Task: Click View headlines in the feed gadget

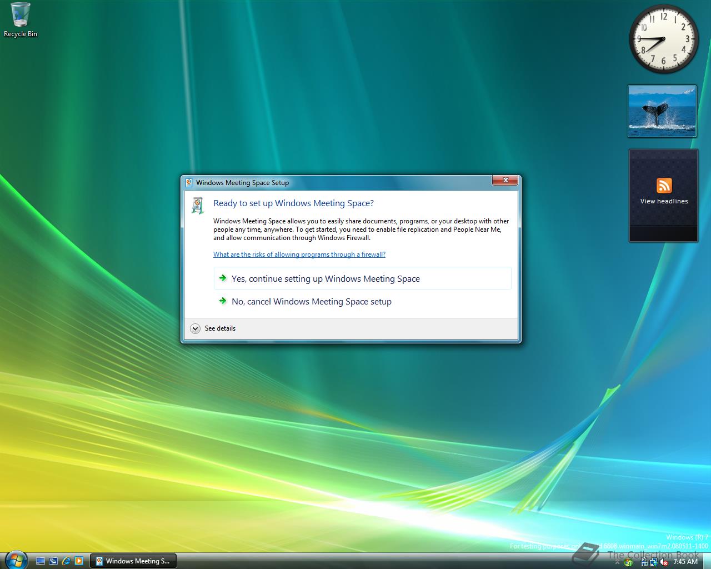Action: tap(664, 201)
